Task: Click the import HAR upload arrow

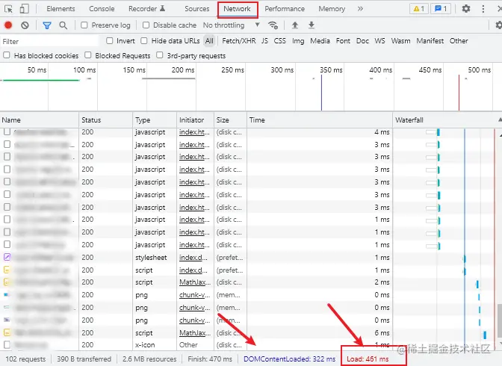Action: click(x=295, y=25)
